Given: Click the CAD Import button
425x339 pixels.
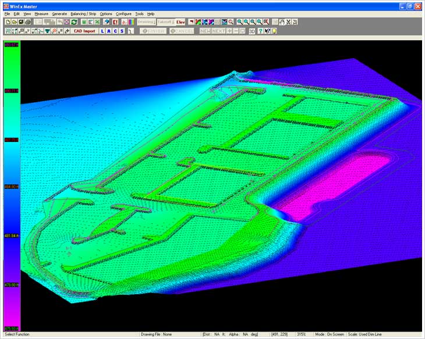Looking at the screenshot, I should point(84,31).
